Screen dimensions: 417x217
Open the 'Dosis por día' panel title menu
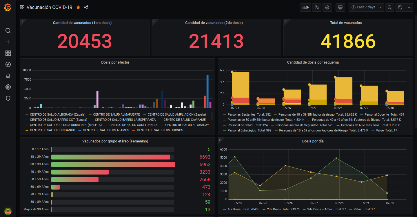313,141
